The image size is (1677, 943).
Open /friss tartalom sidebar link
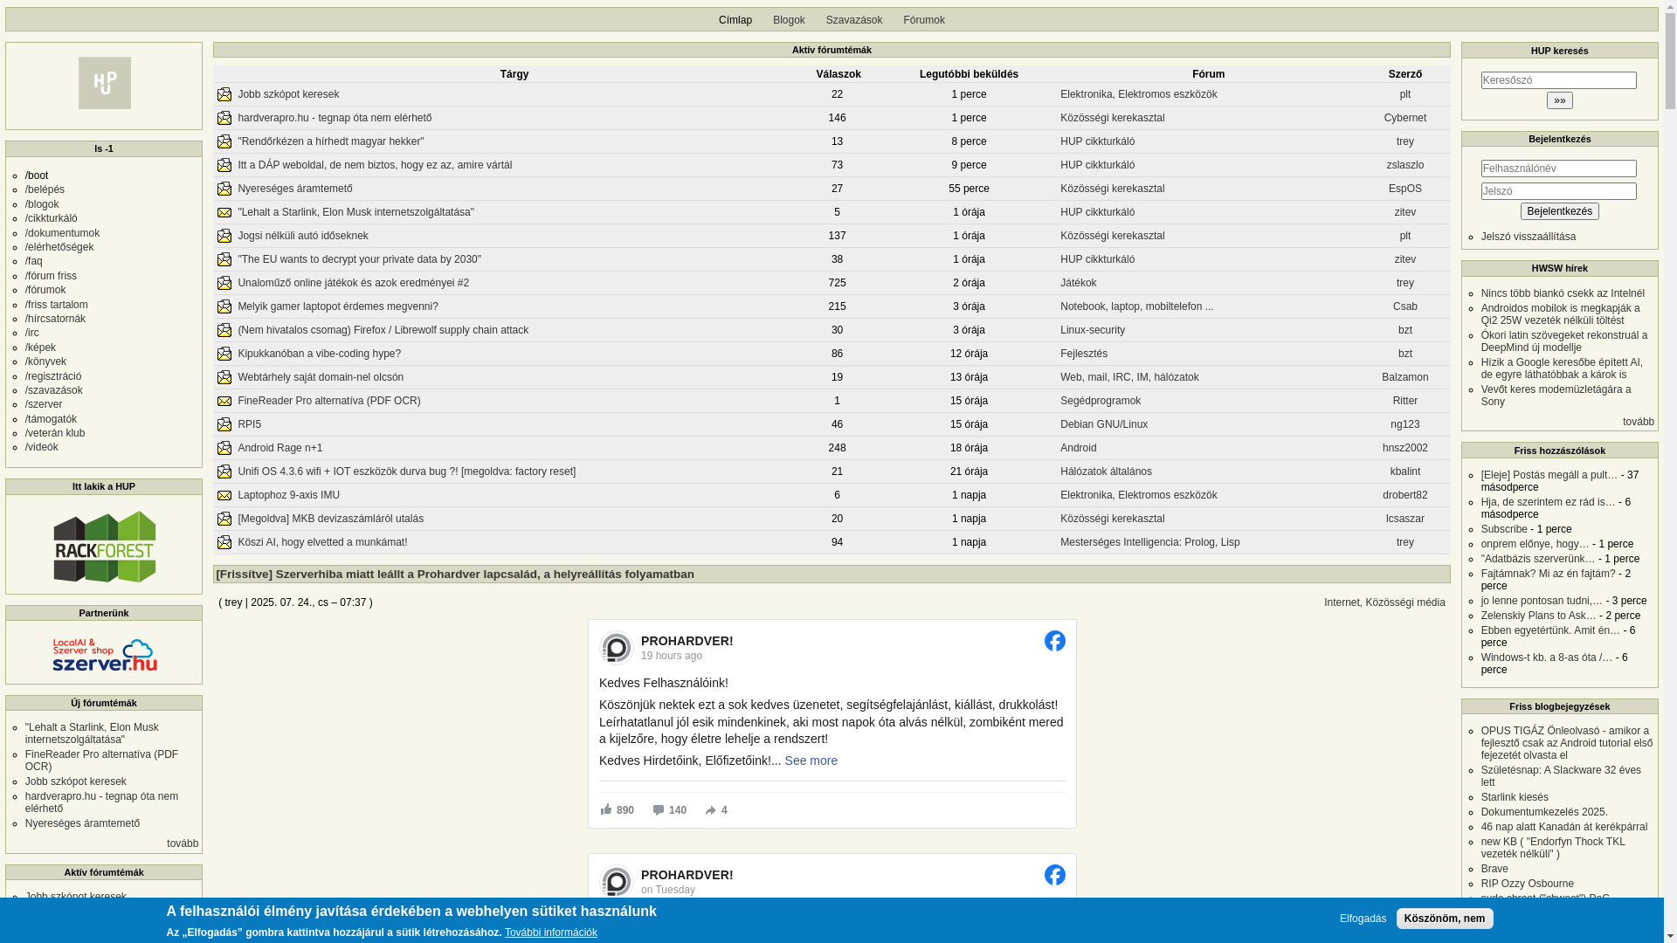coord(57,305)
